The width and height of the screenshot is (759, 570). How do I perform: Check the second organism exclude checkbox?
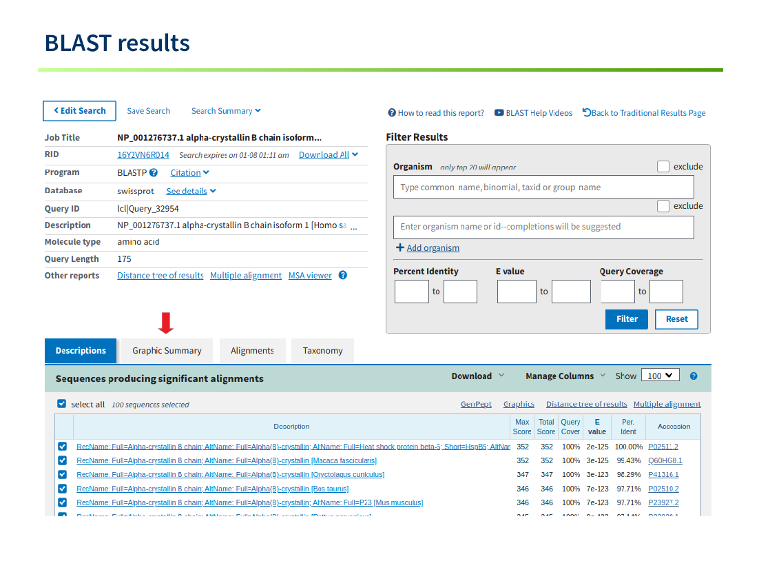(x=663, y=206)
